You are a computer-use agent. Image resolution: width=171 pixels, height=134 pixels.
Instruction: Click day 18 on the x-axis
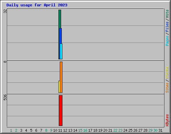[x=95, y=130]
